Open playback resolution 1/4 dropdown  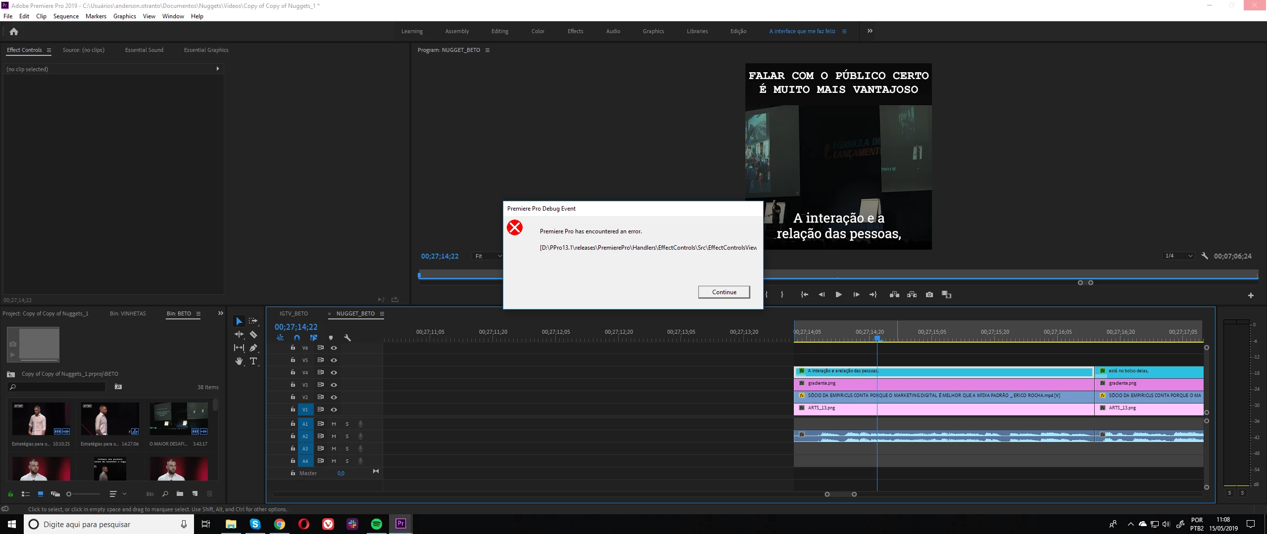[1178, 256]
